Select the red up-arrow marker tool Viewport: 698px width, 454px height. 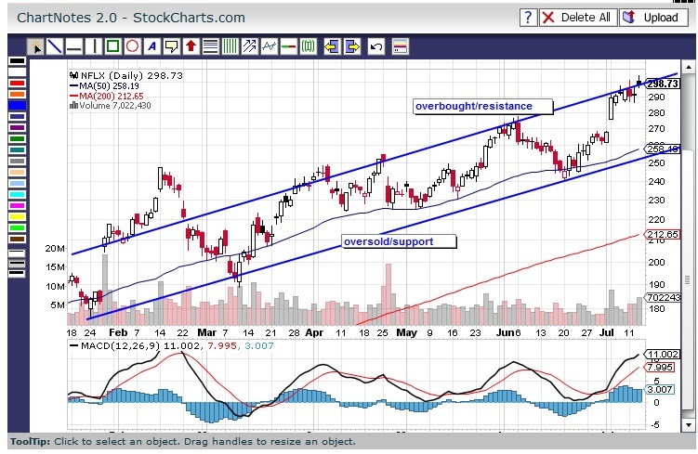click(x=191, y=46)
